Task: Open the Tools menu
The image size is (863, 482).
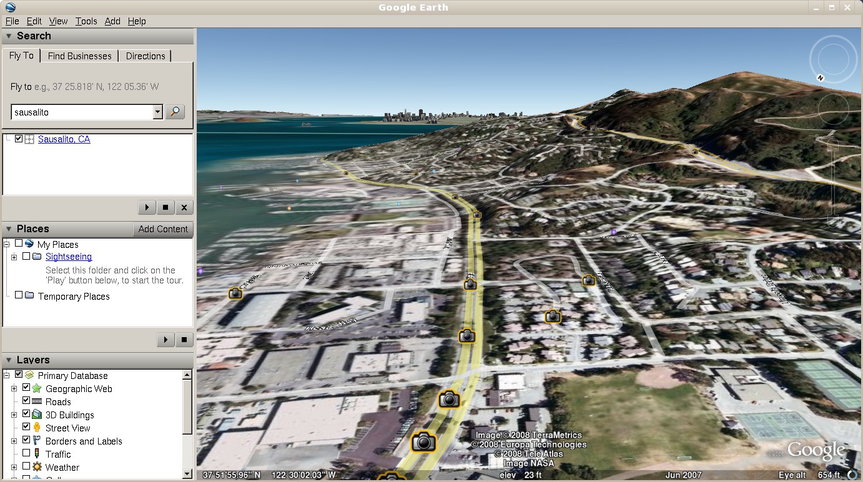Action: [x=86, y=21]
